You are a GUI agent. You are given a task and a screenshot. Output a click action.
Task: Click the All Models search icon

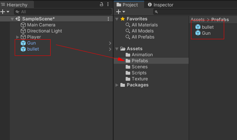pyautogui.click(x=128, y=31)
